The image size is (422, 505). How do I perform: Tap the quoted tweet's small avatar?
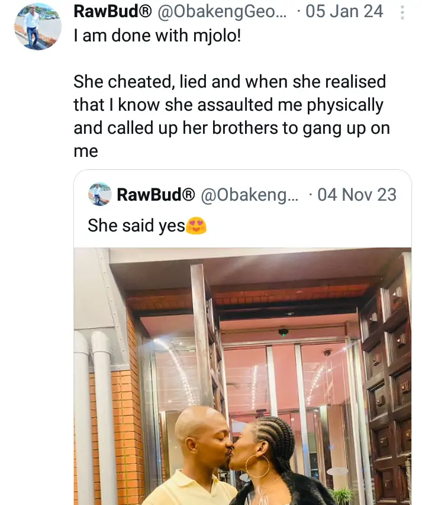coord(99,194)
